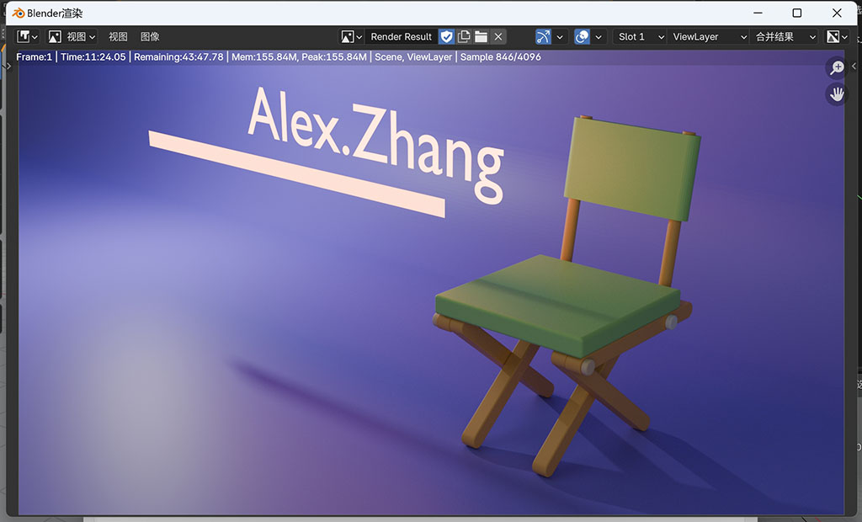This screenshot has height=522, width=862.
Task: Open the image editor mode dropdown
Action: 72,37
